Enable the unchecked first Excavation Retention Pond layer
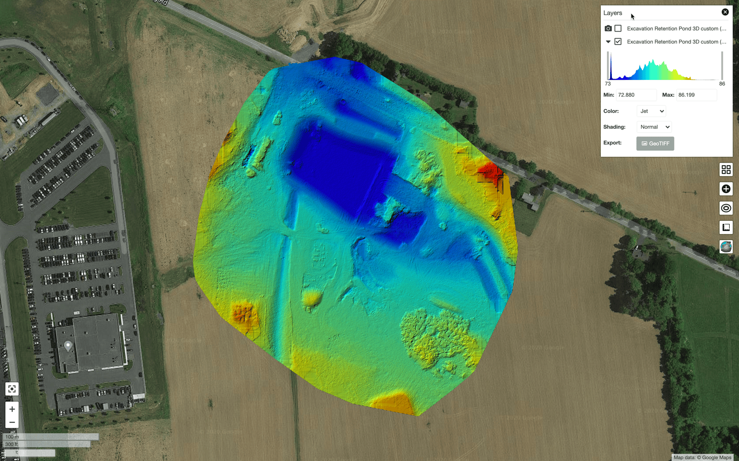Viewport: 739px width, 461px height. [x=618, y=29]
